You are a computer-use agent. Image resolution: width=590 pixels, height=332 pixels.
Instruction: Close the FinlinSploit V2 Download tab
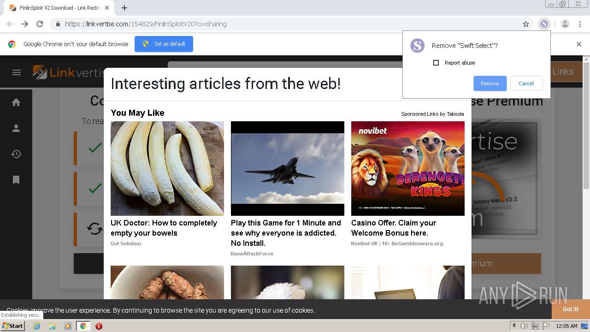pyautogui.click(x=107, y=8)
